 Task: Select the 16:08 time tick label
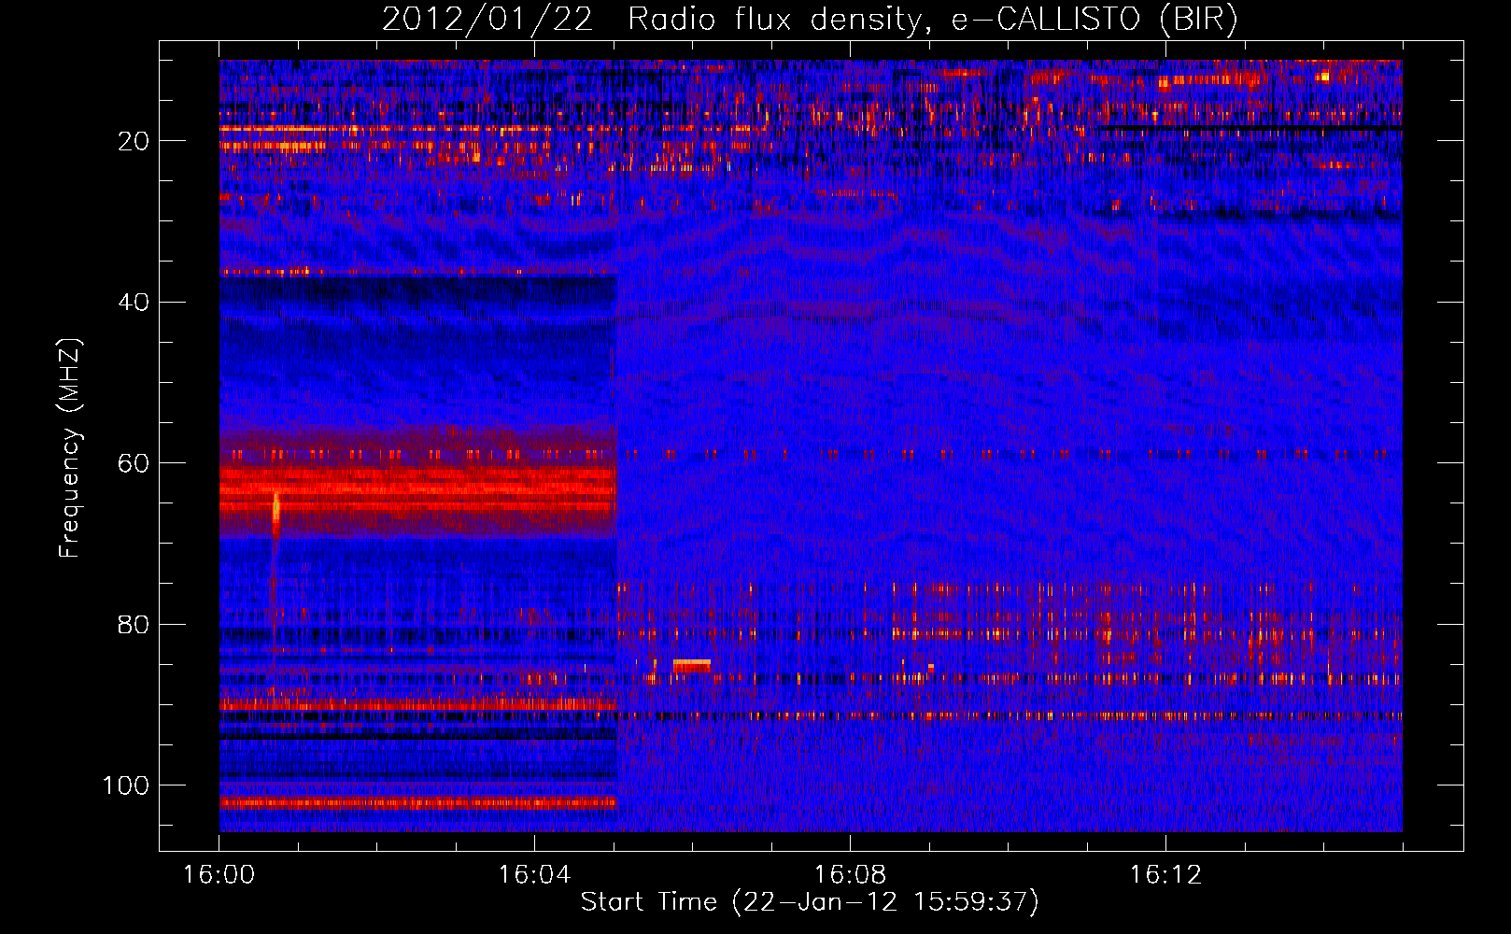[850, 875]
